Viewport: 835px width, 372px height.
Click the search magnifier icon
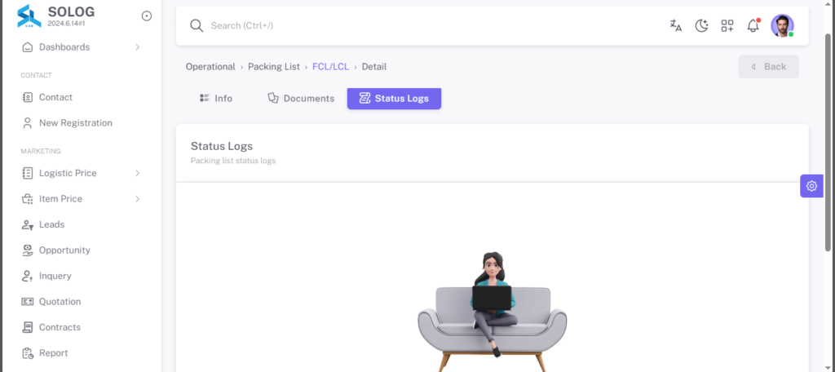[x=197, y=25]
